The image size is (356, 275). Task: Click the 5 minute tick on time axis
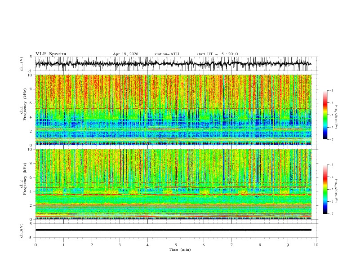[x=176, y=245]
